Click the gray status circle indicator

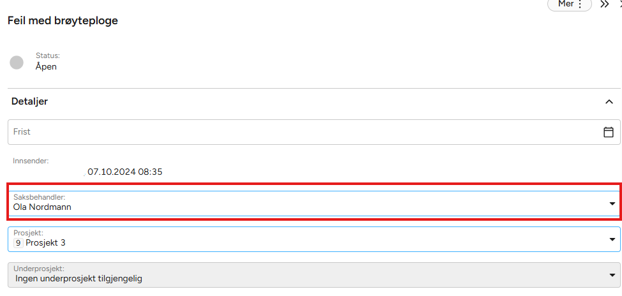pos(17,62)
